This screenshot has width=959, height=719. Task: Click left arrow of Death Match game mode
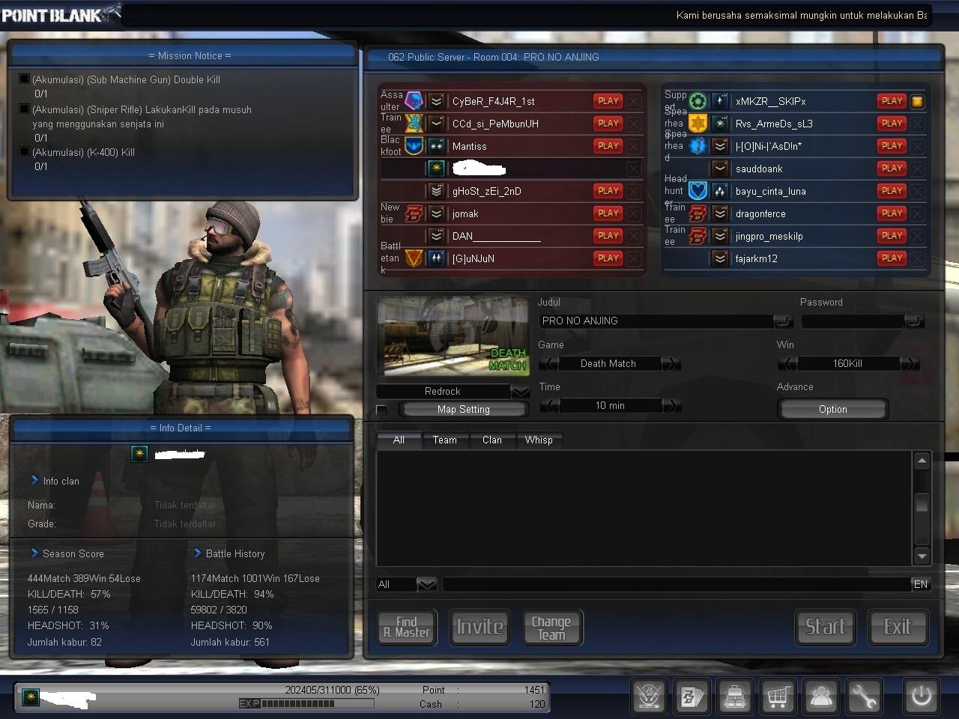[x=548, y=363]
